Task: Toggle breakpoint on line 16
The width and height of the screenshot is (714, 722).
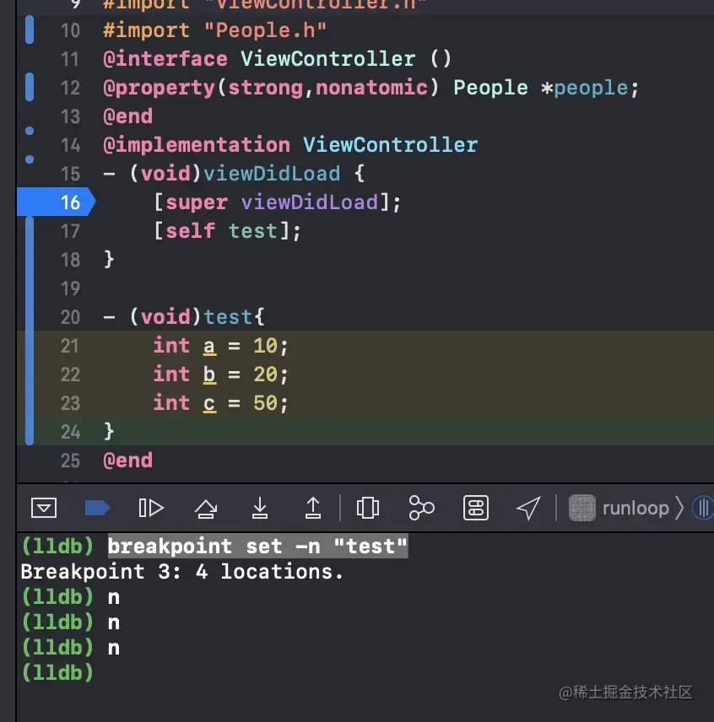Action: tap(56, 202)
